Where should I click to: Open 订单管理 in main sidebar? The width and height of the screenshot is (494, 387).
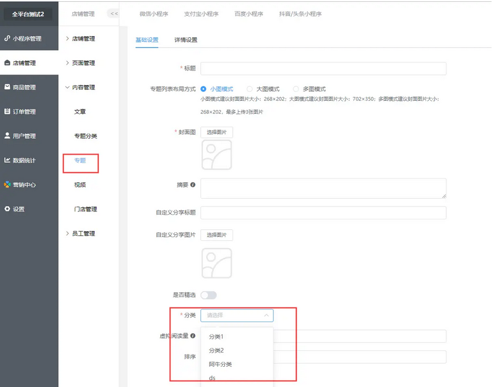[29, 111]
